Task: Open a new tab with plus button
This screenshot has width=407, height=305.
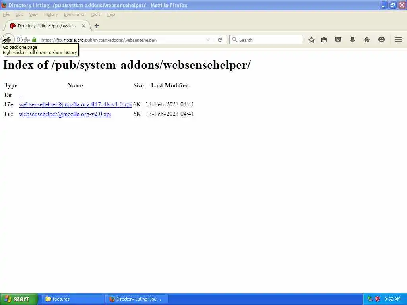Action: pyautogui.click(x=97, y=26)
